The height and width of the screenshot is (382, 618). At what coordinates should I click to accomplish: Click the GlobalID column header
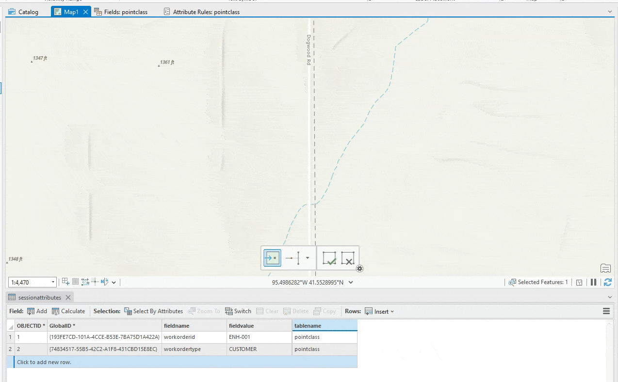[x=104, y=326]
